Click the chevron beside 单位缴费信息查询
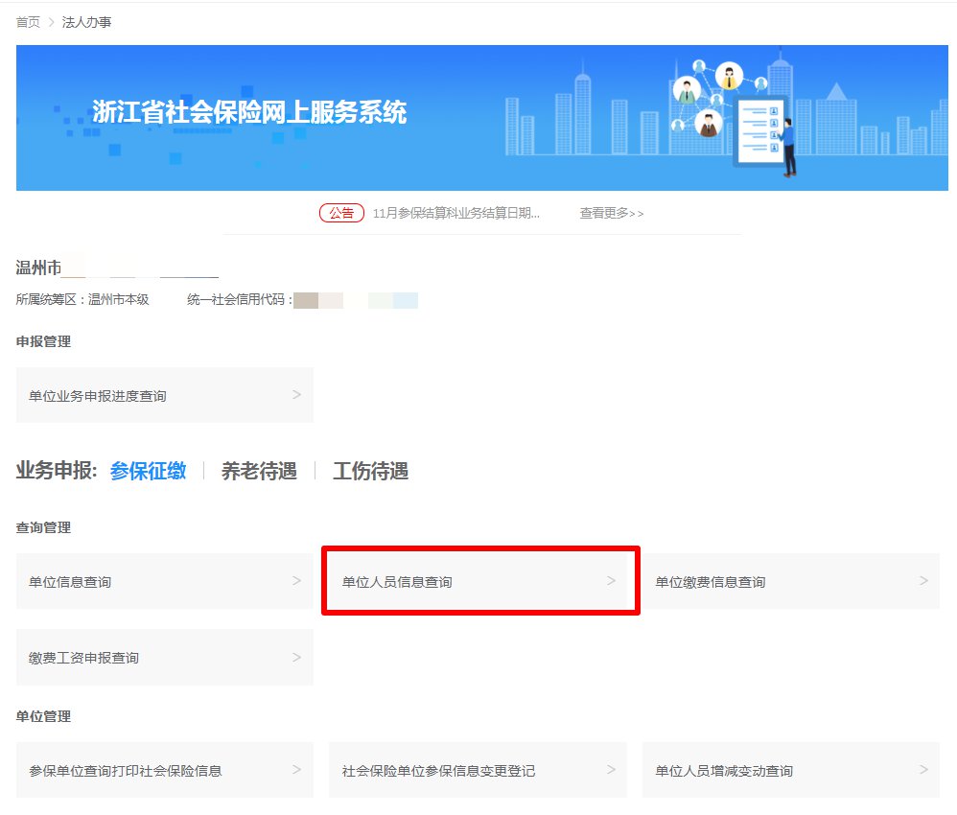957x815 pixels. (x=923, y=581)
